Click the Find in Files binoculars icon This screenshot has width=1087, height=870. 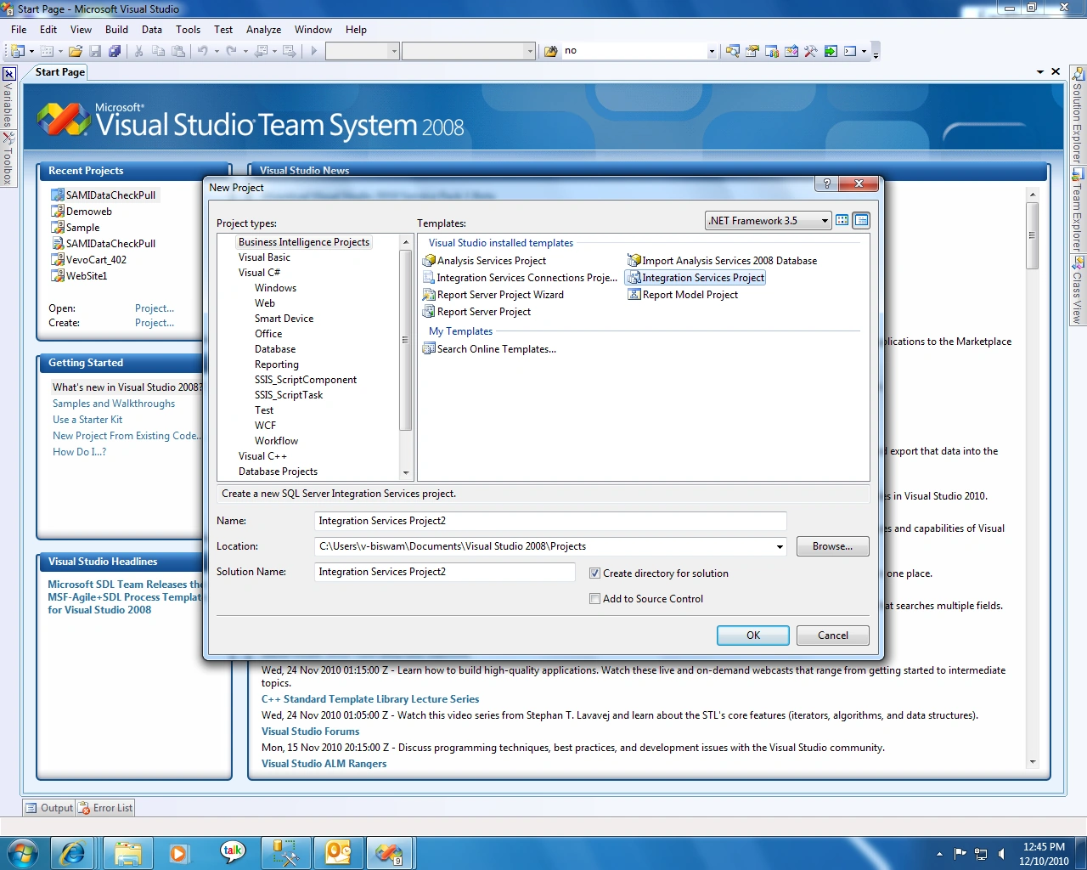click(550, 51)
